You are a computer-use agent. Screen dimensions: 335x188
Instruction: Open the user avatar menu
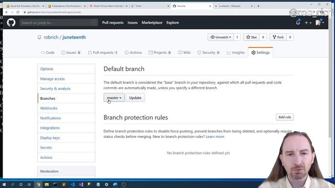pos(320,22)
